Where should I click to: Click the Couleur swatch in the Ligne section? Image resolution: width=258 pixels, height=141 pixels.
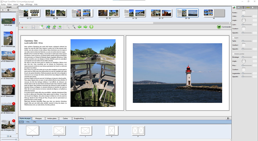tap(244, 45)
